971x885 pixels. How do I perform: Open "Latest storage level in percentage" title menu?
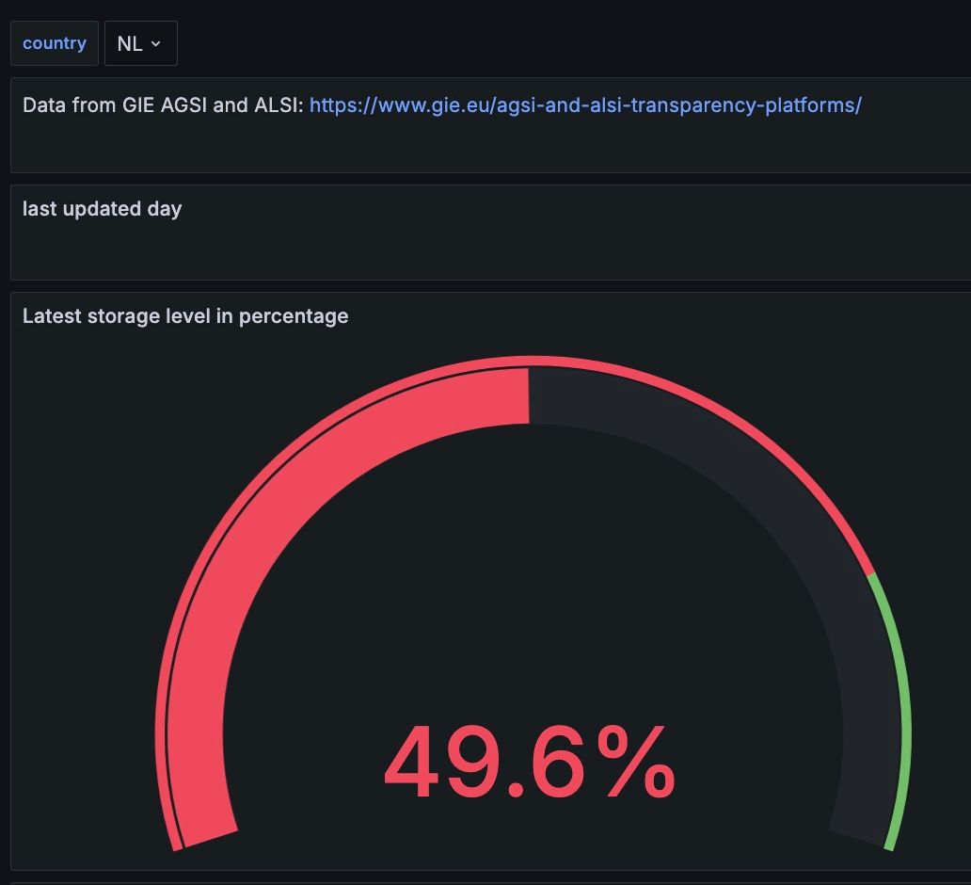(x=185, y=316)
